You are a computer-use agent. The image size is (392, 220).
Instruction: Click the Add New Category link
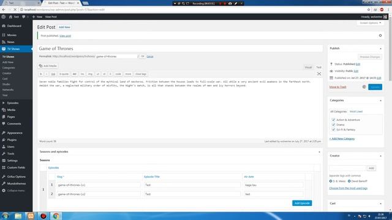pyautogui.click(x=342, y=139)
